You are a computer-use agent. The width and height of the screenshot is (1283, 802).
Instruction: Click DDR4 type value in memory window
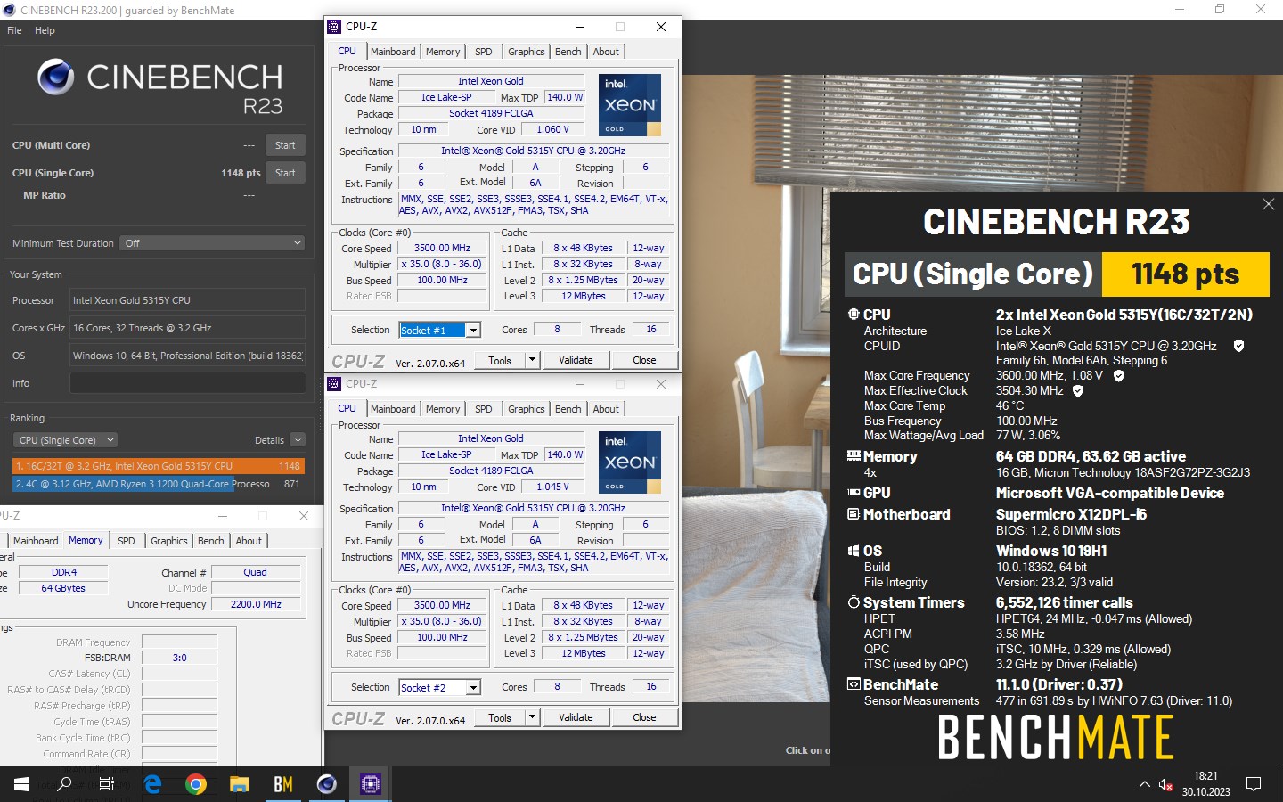(x=64, y=572)
